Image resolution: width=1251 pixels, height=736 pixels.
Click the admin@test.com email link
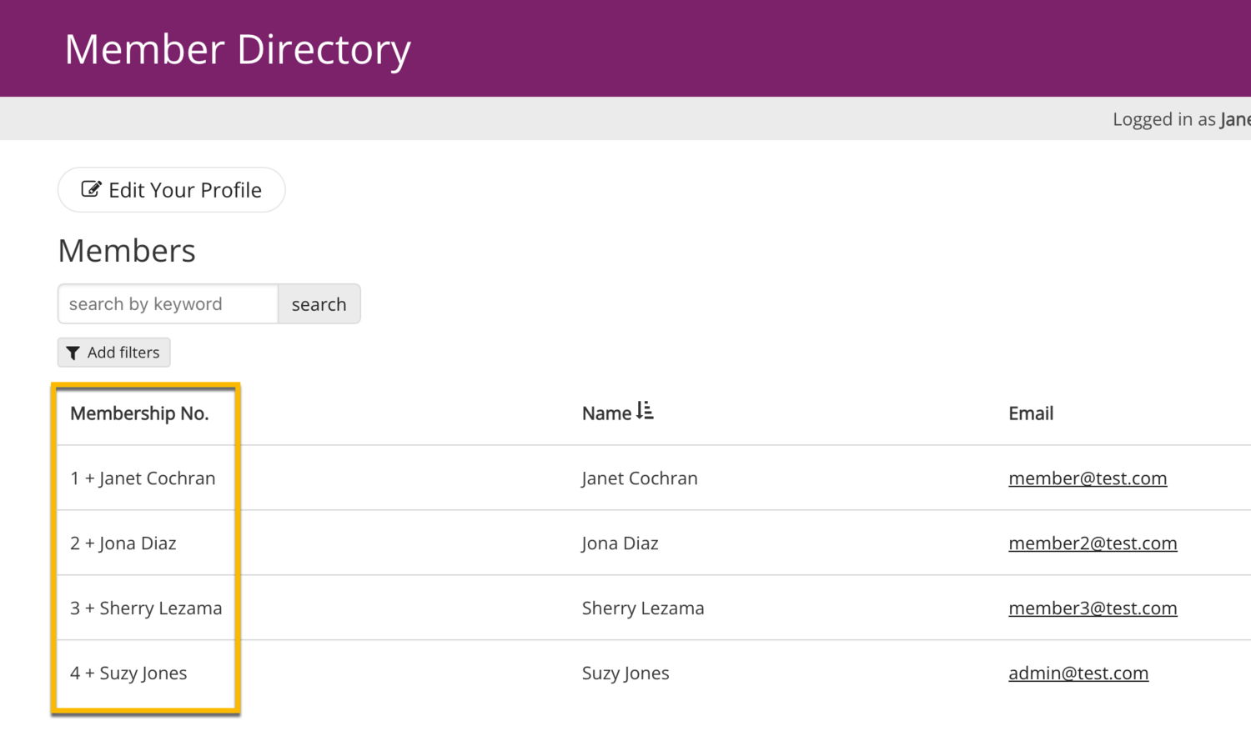coord(1078,673)
